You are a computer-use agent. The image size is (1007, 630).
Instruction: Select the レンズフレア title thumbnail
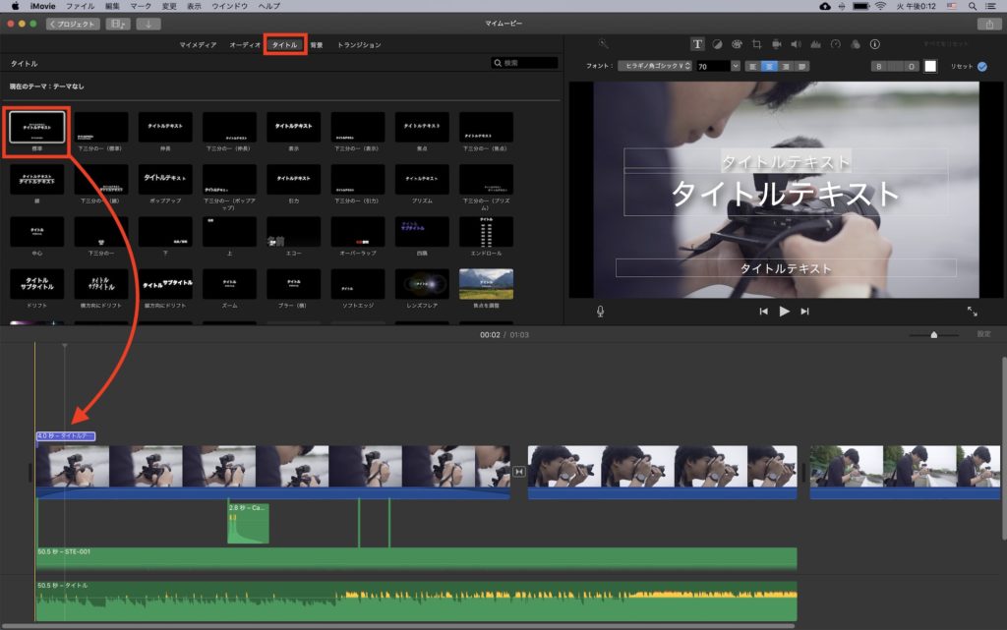point(422,284)
